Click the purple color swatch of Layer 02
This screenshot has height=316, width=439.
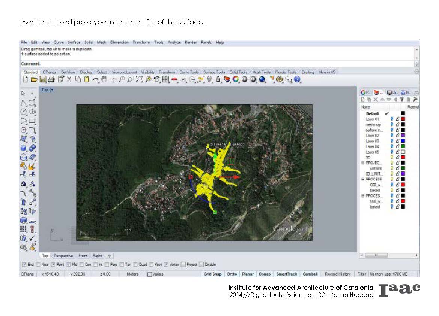tap(403, 136)
